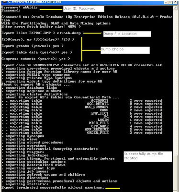
Task: Click 'exporting refresh groups and children' line
Action: click(43, 175)
